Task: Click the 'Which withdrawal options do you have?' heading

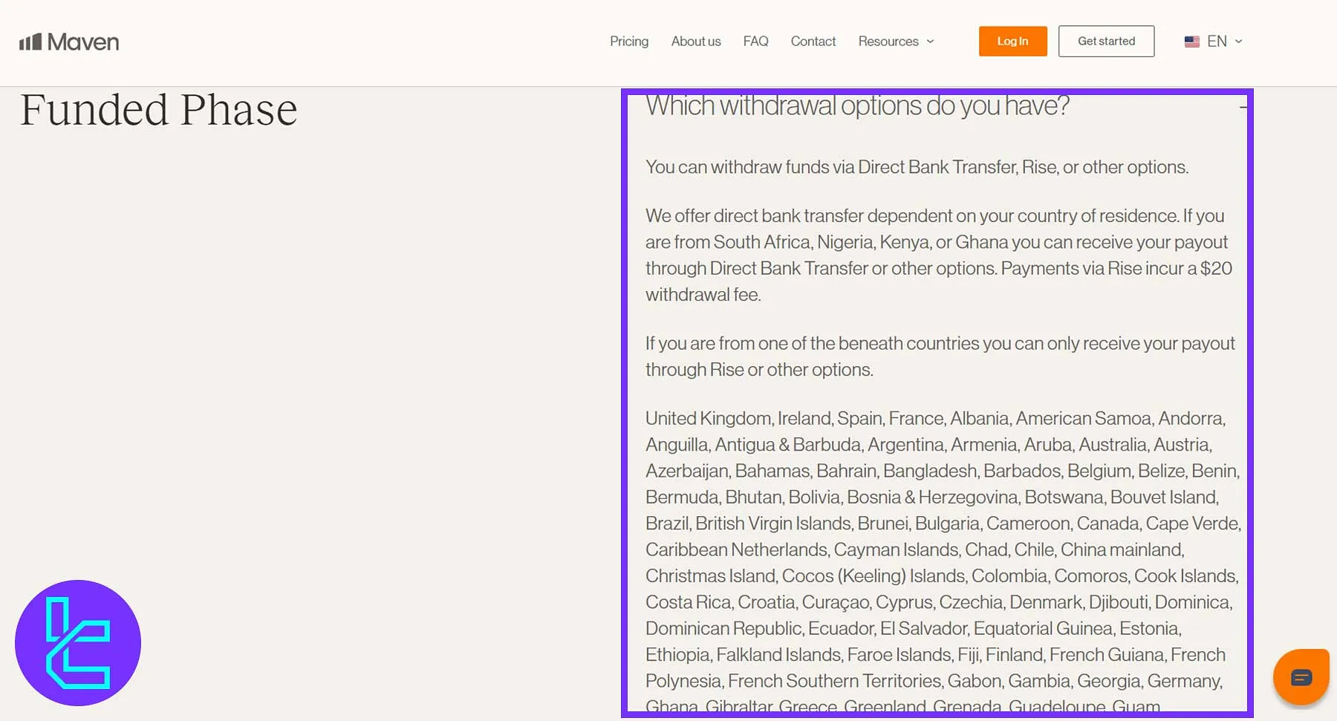Action: click(856, 106)
